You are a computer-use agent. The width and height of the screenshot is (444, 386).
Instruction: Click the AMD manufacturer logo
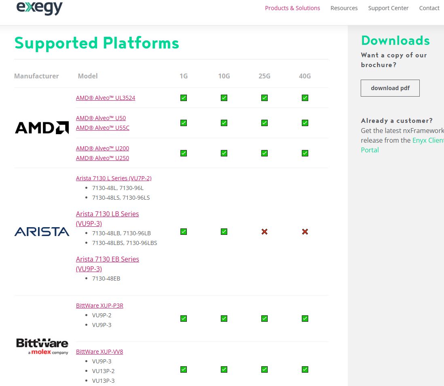pos(42,128)
